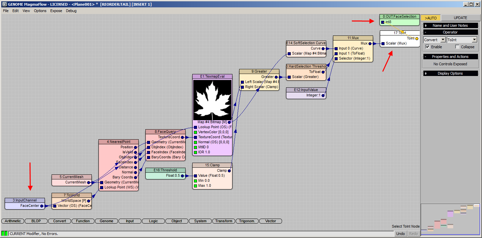Toggle the >AUTO update mode button
Image resolution: width=482 pixels, height=238 pixels.
pyautogui.click(x=430, y=17)
